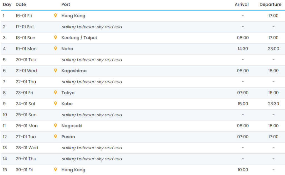The image size is (285, 175).
Task: Click the orange pin next to Kobe
Action: (x=55, y=104)
